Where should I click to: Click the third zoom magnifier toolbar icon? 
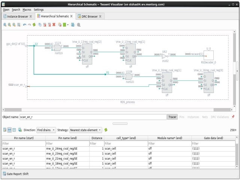coord(14,25)
